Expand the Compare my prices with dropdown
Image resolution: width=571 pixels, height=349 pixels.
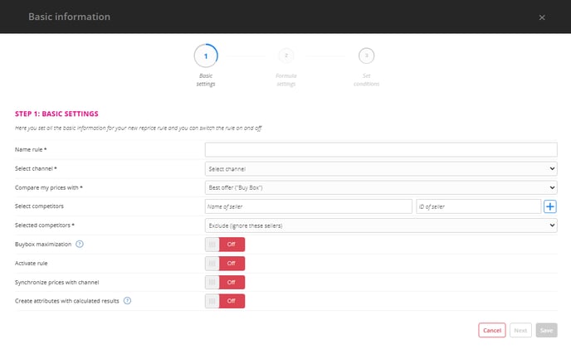click(x=381, y=187)
